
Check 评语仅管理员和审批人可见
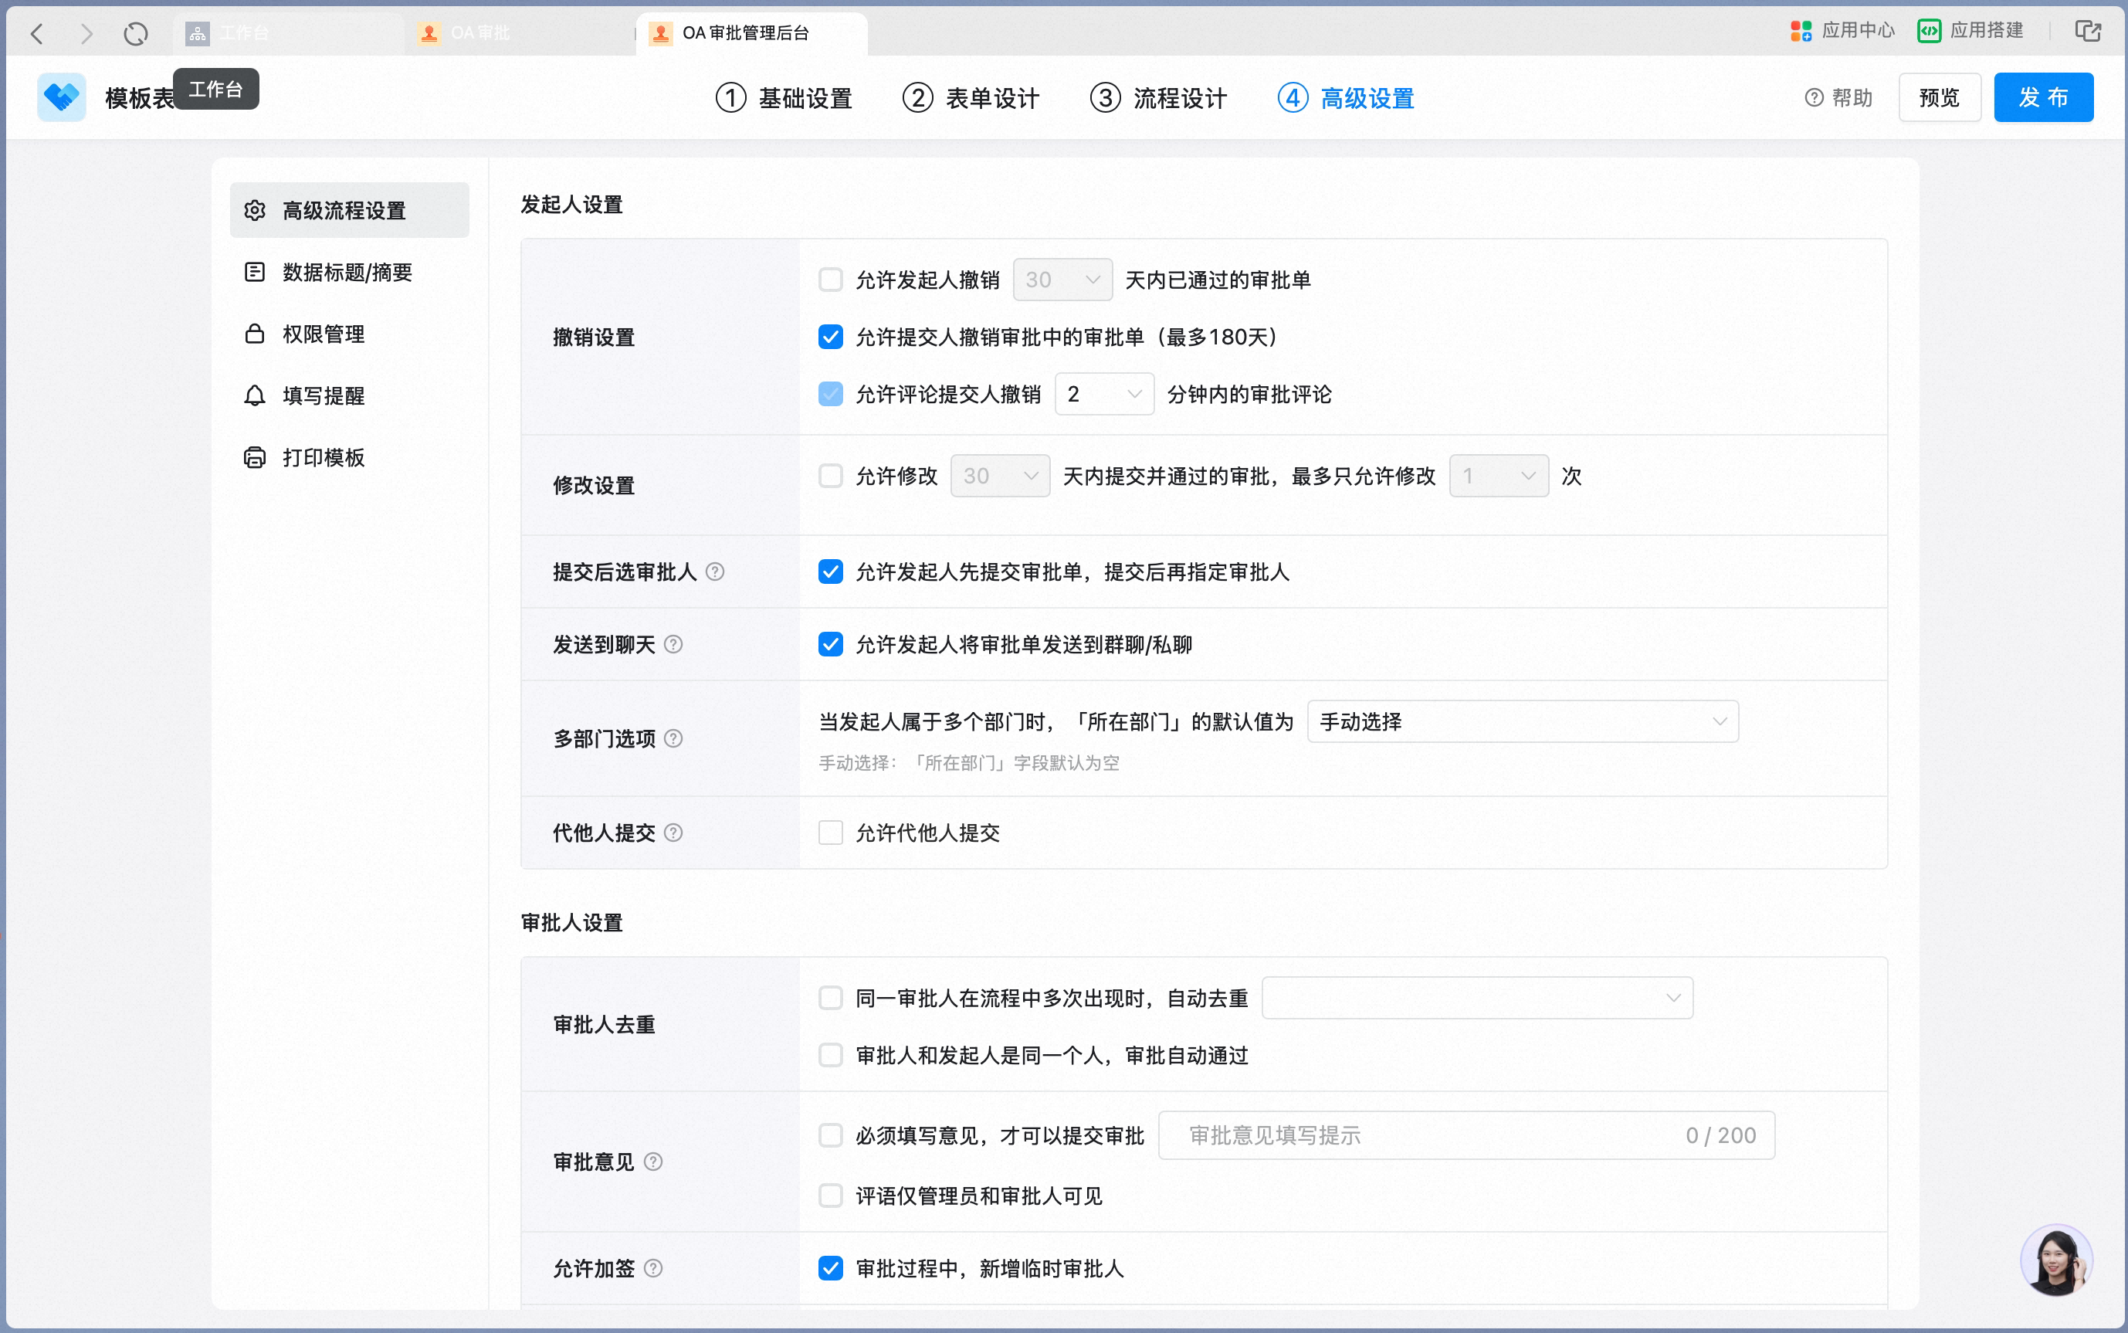pyautogui.click(x=831, y=1196)
